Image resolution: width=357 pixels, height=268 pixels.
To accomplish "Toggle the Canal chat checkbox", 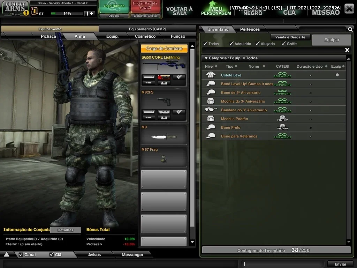I will (21, 254).
